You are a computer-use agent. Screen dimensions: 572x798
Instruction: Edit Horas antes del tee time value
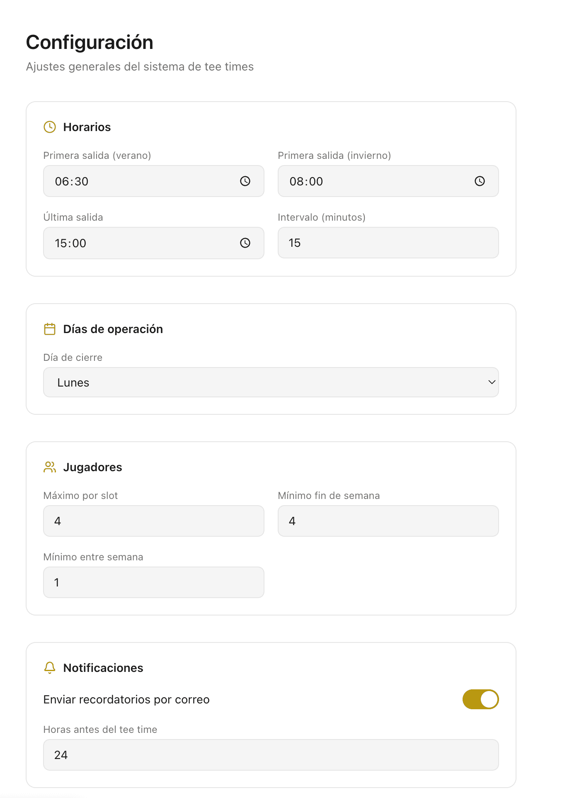click(270, 755)
